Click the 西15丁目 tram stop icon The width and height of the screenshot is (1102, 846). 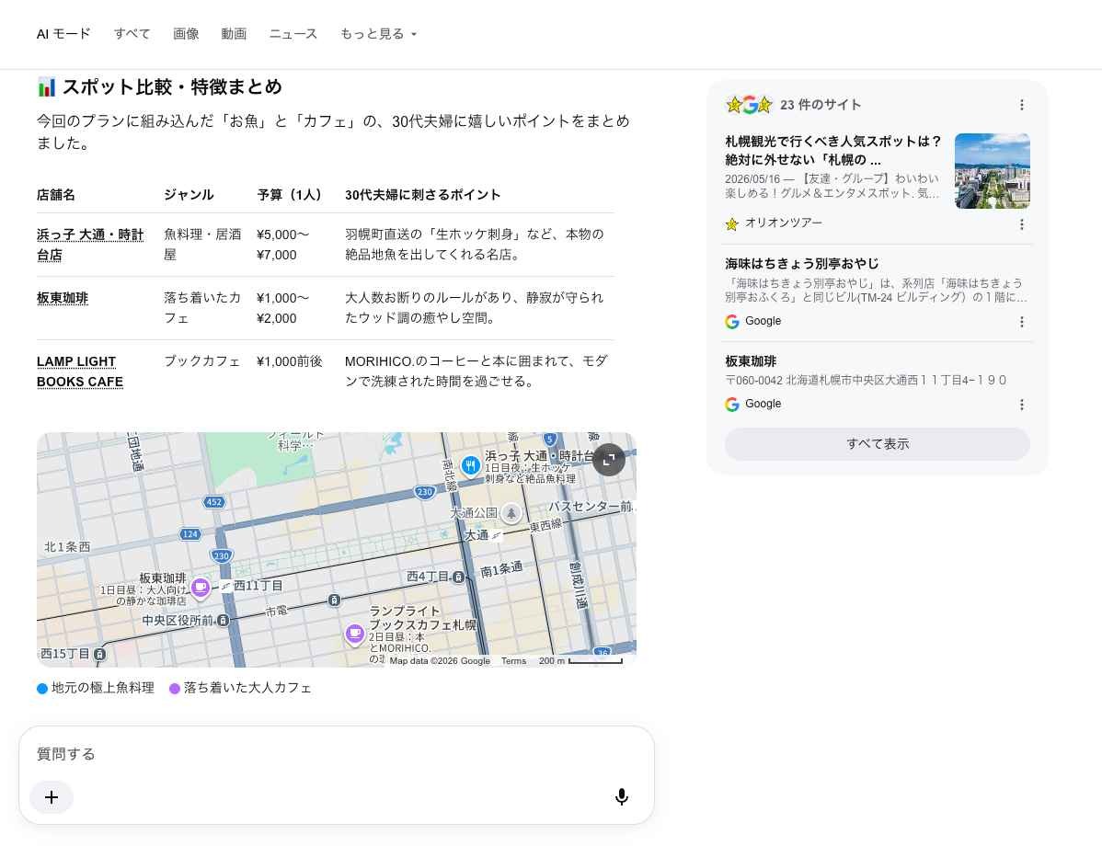[x=99, y=654]
